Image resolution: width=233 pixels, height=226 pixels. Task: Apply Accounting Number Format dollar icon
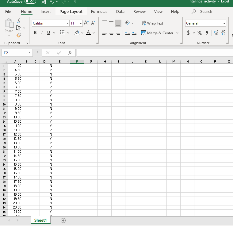click(x=188, y=33)
